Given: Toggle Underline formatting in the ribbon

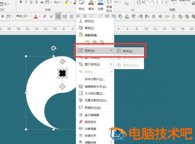Looking at the screenshot, I should (x=31, y=2).
